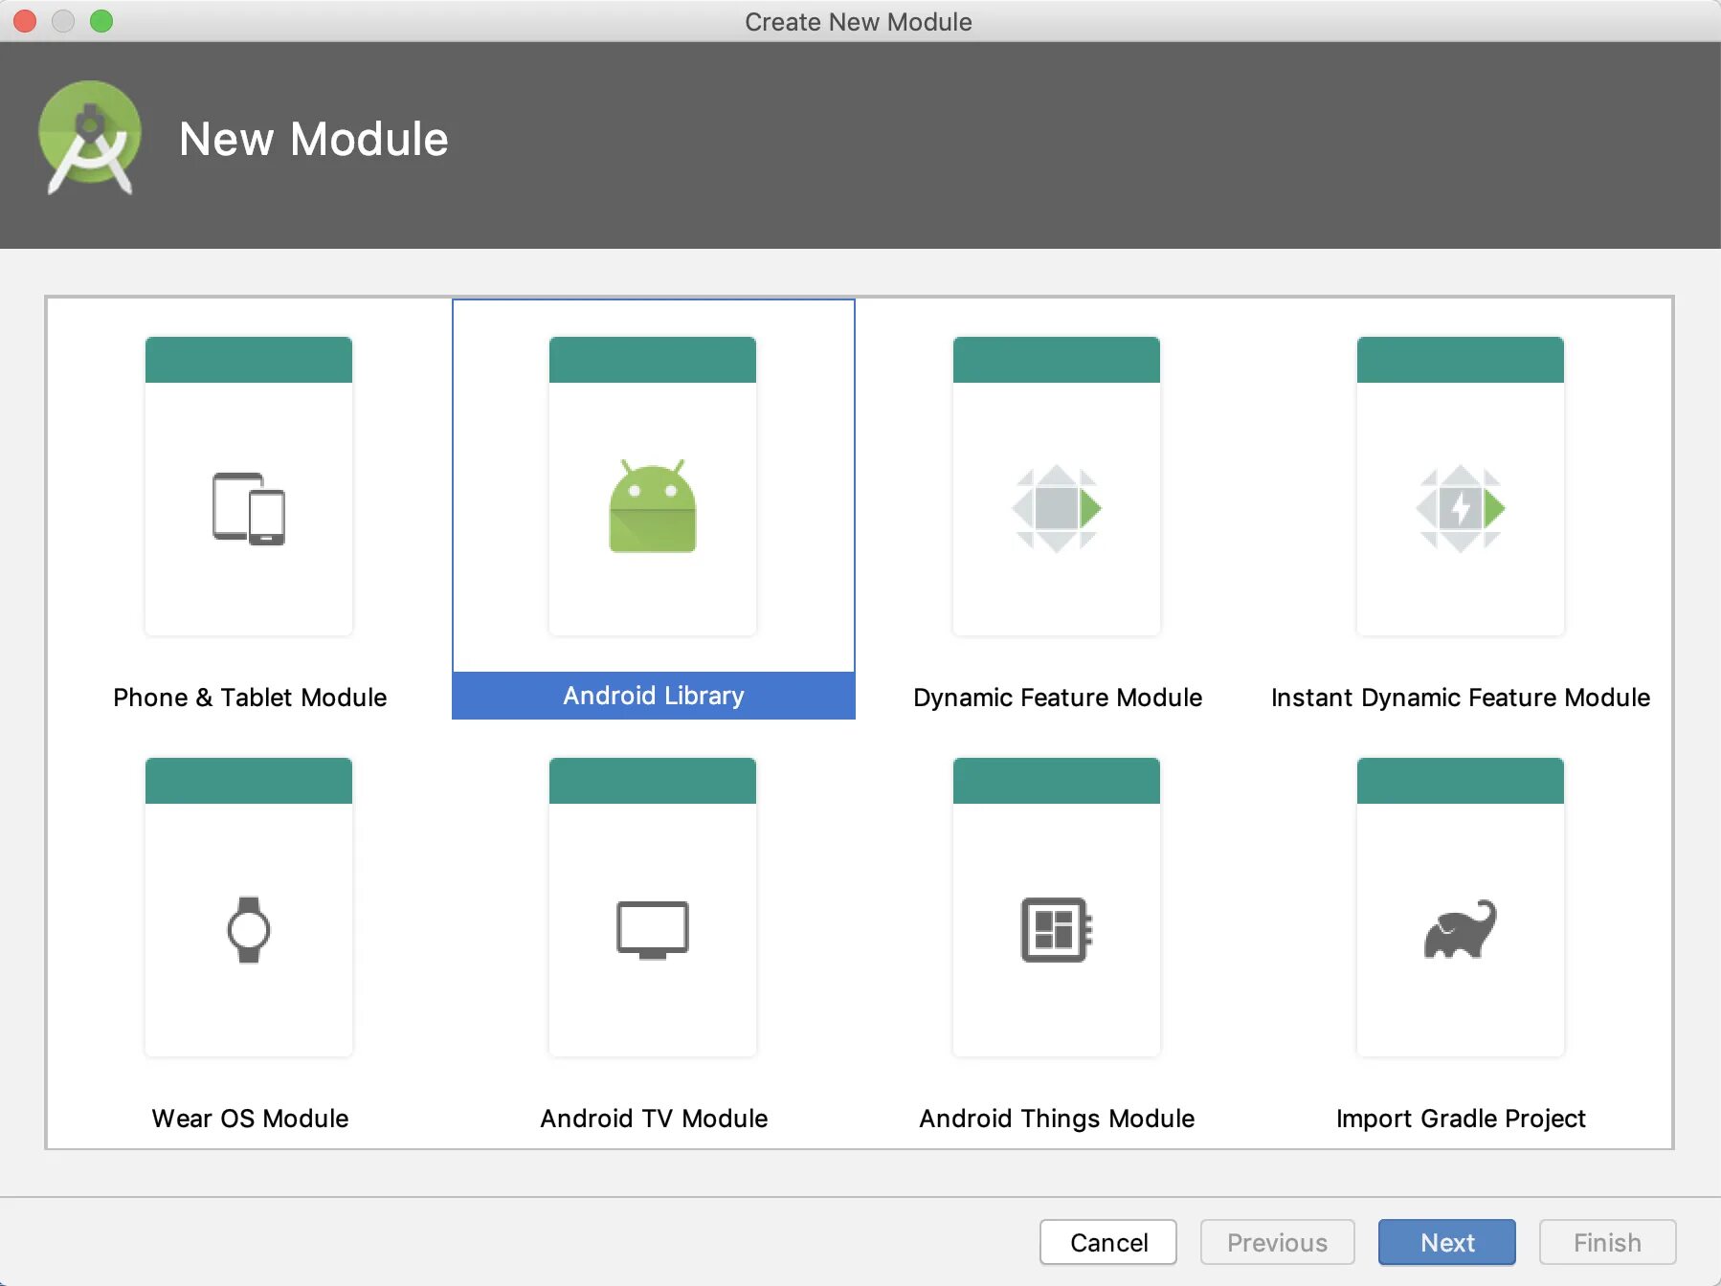Click the disabled Previous button
This screenshot has width=1721, height=1286.
1278,1242
